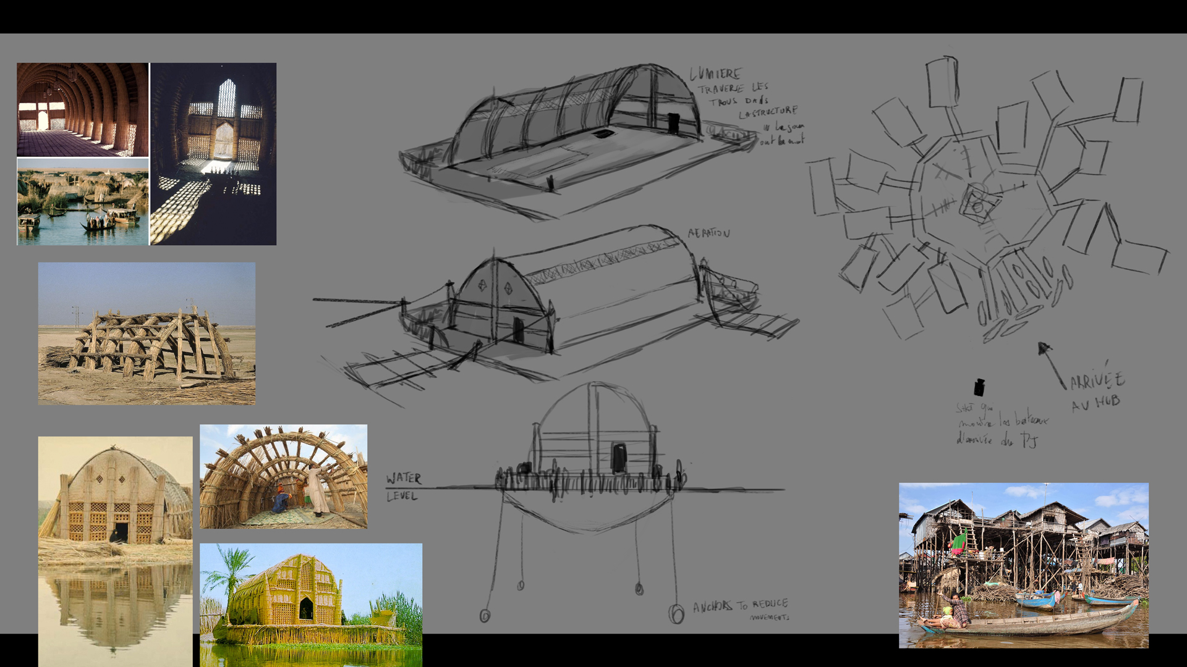Click the marsh boats reference photo

point(82,202)
